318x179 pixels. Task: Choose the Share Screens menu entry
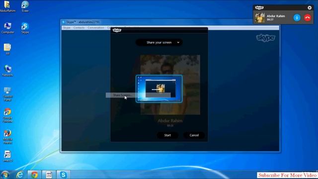pos(138,95)
